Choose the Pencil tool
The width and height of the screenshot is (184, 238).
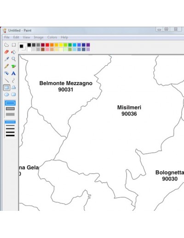point(6,66)
